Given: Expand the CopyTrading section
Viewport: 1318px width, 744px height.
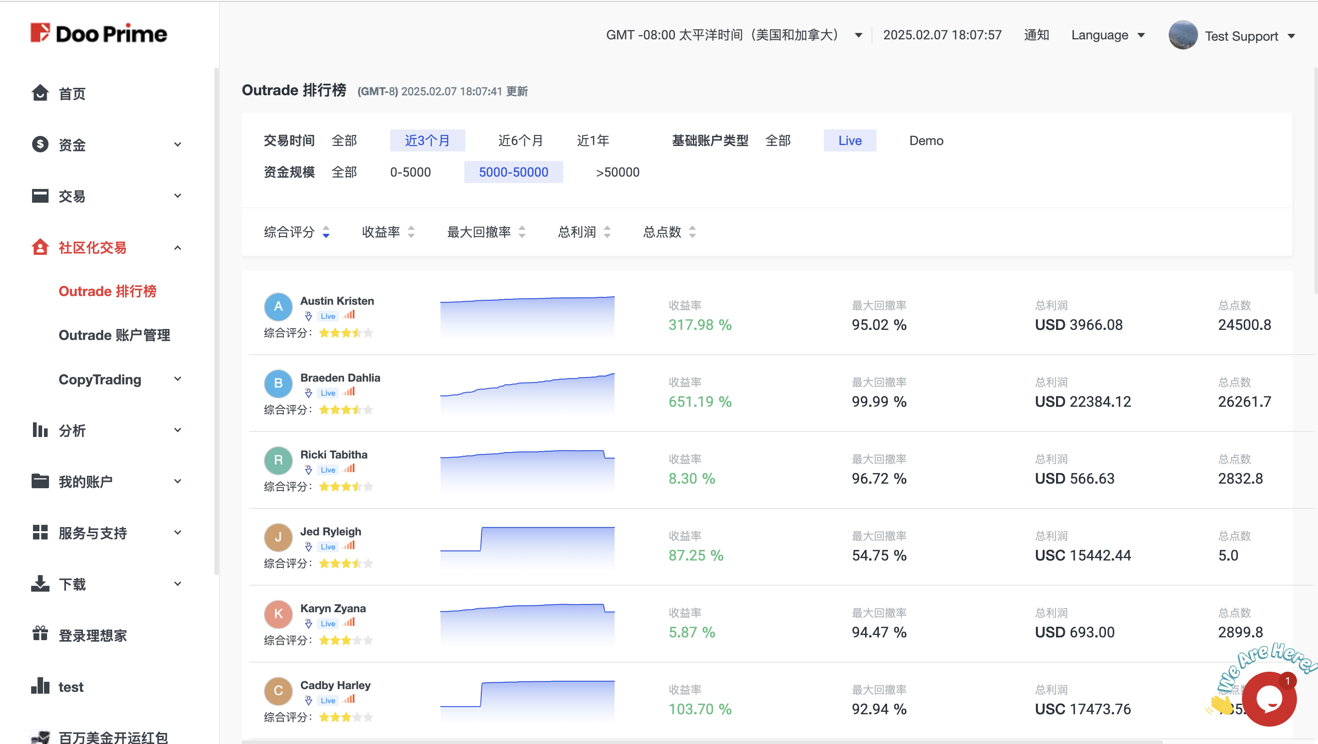Looking at the screenshot, I should coord(100,379).
